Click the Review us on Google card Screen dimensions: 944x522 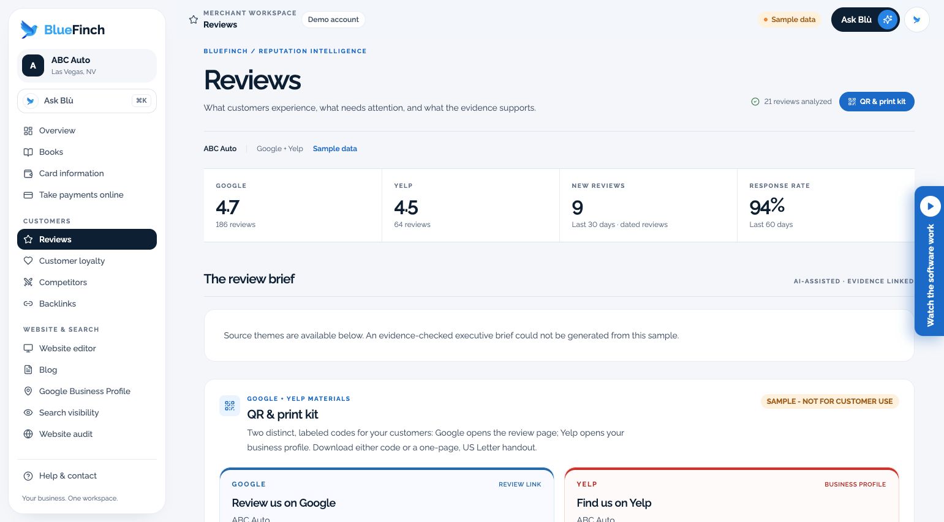pos(387,495)
